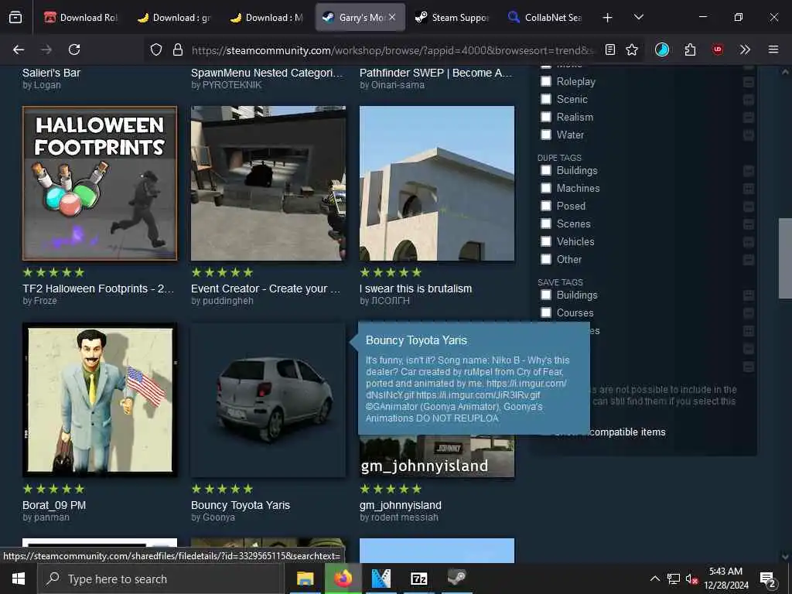Switch to the Download : gr tab
Viewport: 792px width, 594px height.
pos(174,18)
